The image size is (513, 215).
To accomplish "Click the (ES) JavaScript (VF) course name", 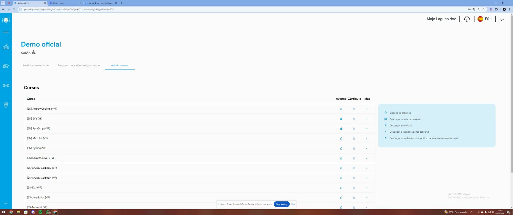I will point(38,197).
